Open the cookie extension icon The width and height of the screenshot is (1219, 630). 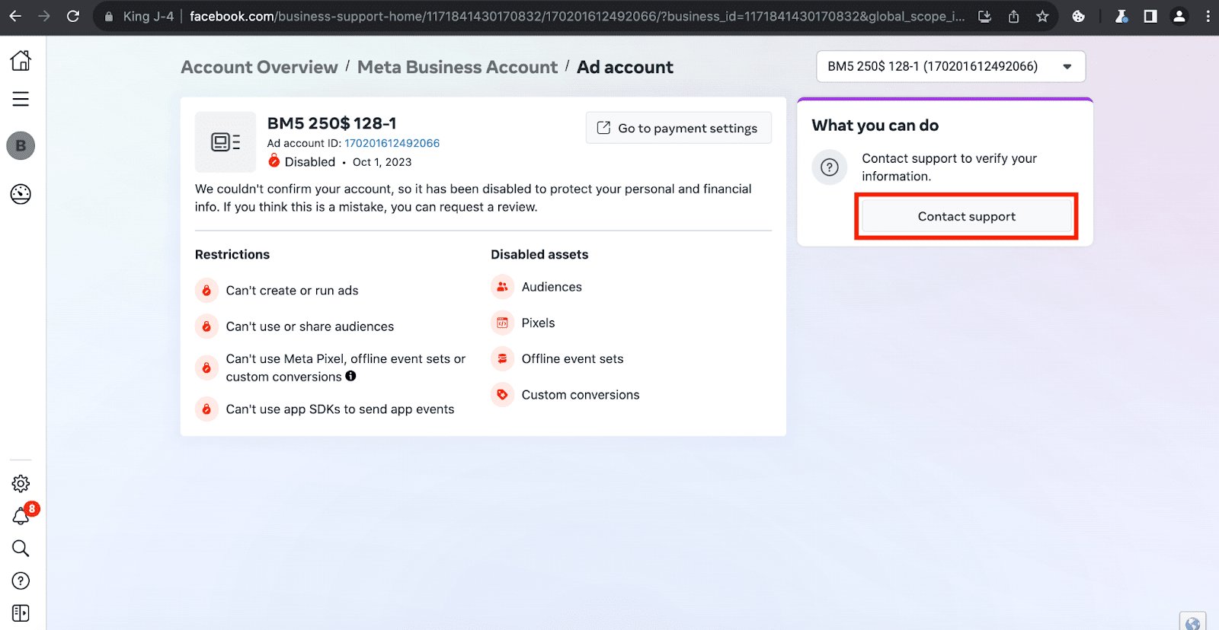click(1078, 16)
